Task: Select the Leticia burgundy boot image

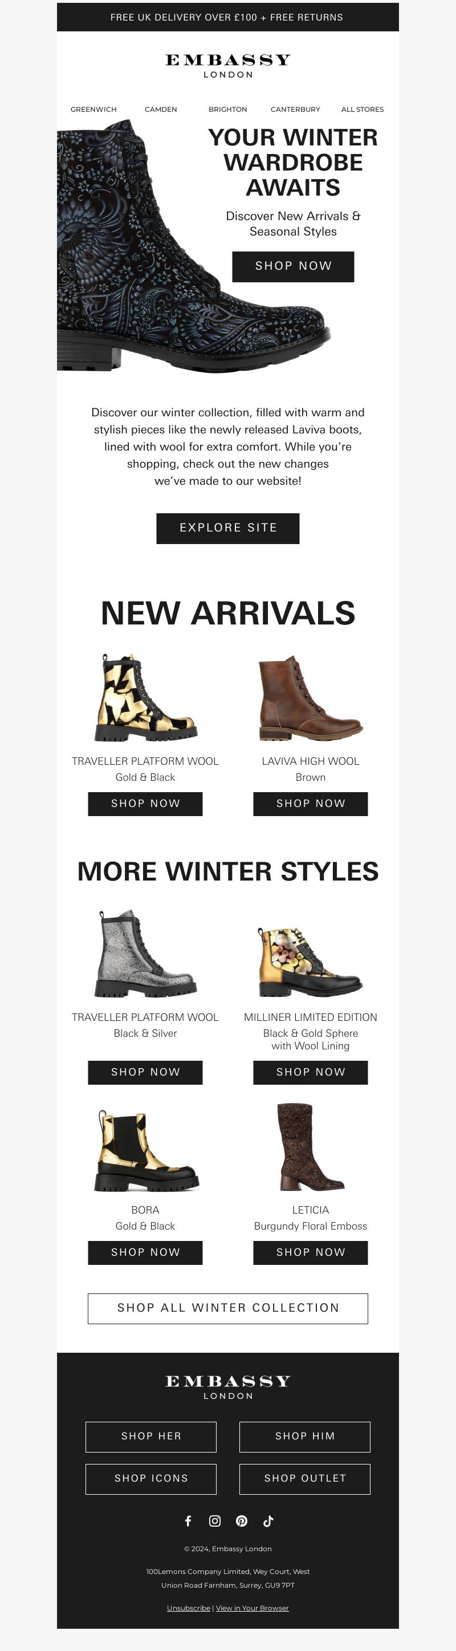Action: (311, 1146)
